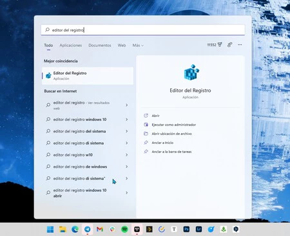Open the blue checkmark tasks app
The image size is (290, 236).
162,230
